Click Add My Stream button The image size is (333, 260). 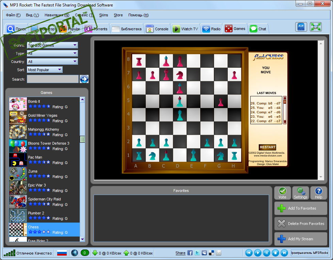point(301,239)
